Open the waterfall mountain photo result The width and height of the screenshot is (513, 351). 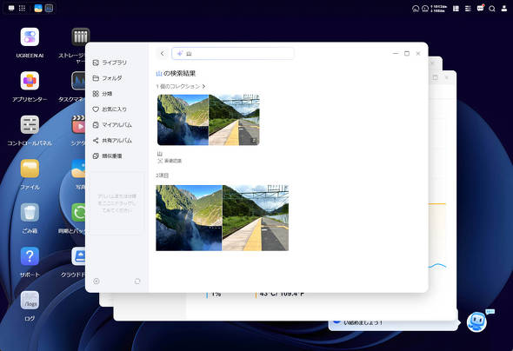tap(189, 218)
